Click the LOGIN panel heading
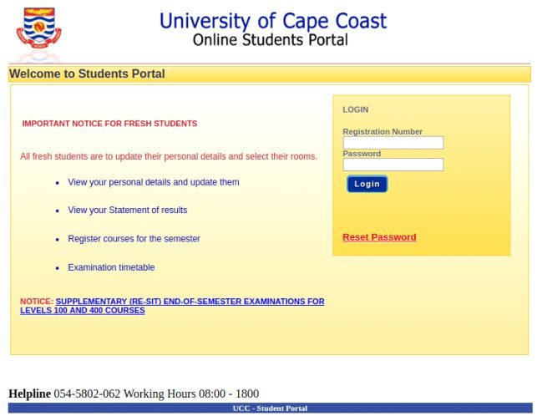The width and height of the screenshot is (537, 416). (x=355, y=109)
